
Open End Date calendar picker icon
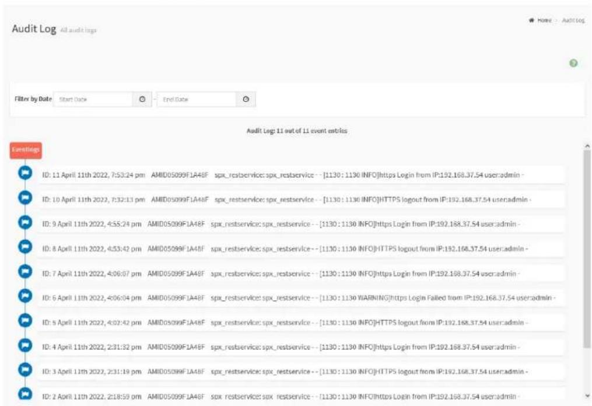coord(246,99)
